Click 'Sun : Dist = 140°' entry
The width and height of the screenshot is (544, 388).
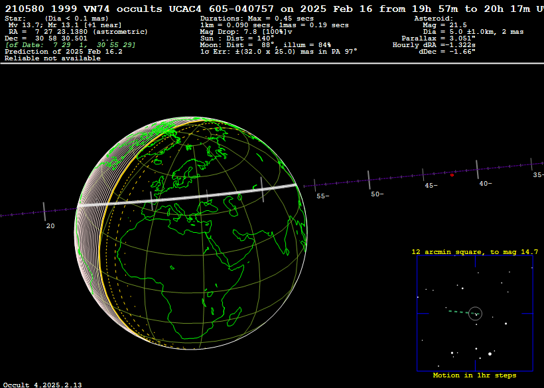click(x=237, y=38)
